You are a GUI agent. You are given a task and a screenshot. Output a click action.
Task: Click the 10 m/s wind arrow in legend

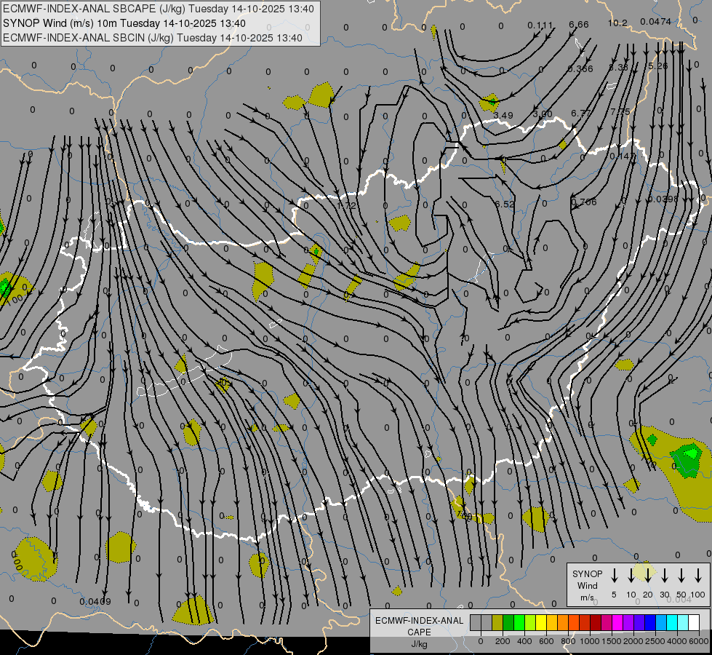631,576
